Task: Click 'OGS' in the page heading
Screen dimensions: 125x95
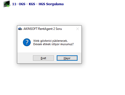Action: click(22, 4)
